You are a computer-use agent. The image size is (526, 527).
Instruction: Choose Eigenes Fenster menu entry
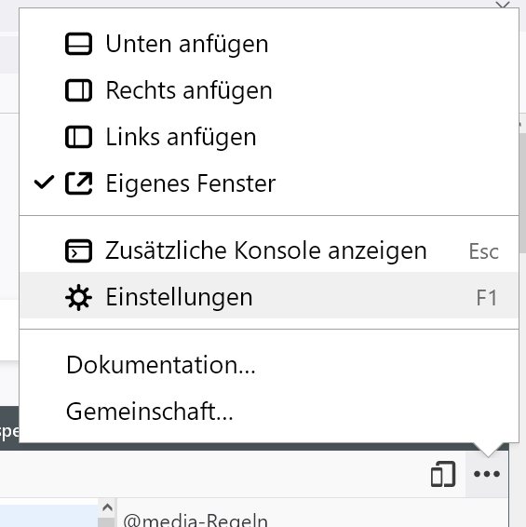tap(269, 183)
